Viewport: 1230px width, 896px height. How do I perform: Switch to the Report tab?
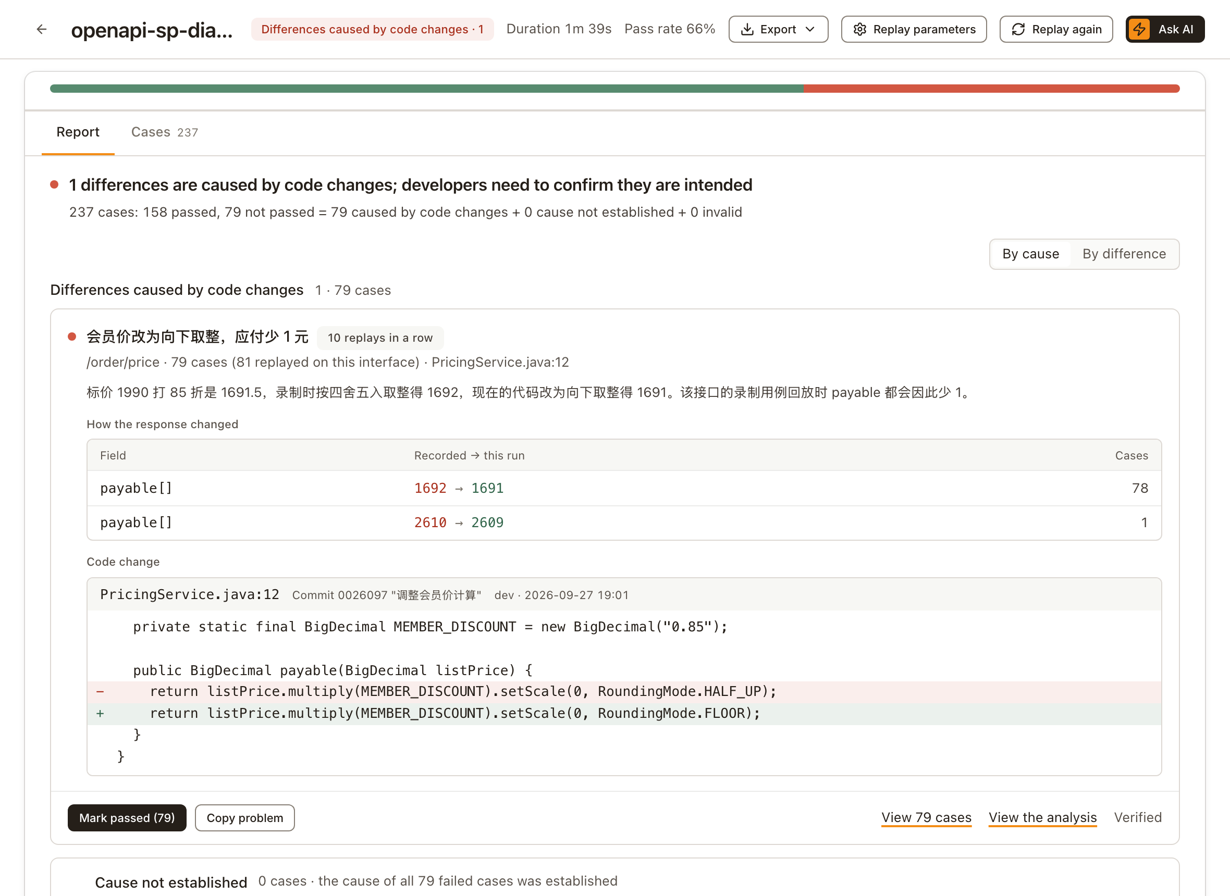point(78,132)
